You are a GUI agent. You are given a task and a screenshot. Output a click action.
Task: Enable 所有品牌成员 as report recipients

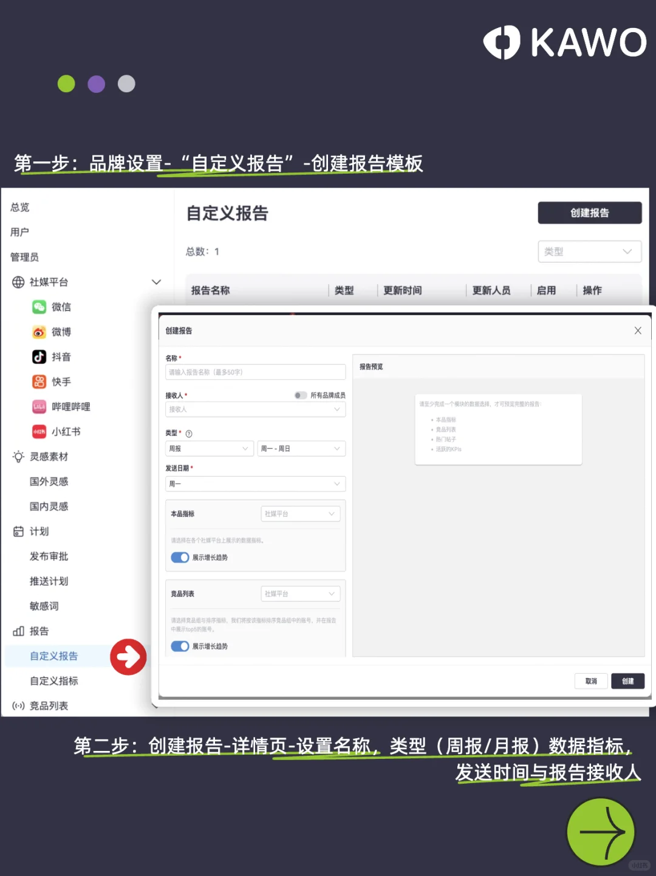tap(300, 395)
